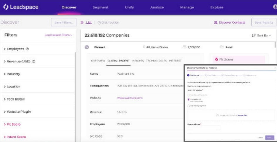Click the Employees filter help icon
The width and height of the screenshot is (277, 142).
(27, 49)
